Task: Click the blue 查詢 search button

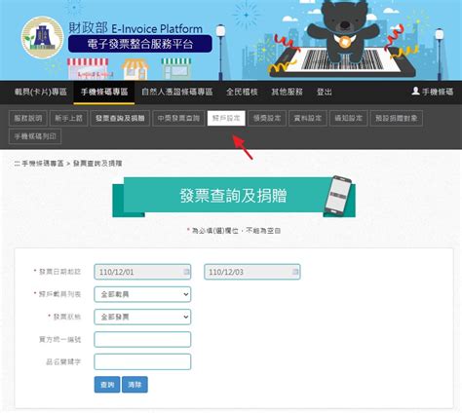Action: click(107, 385)
